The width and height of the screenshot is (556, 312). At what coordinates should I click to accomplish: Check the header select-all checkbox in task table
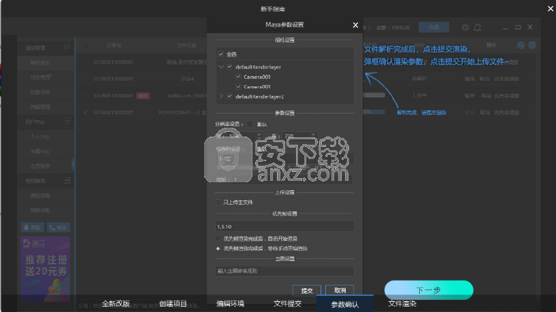pos(86,46)
